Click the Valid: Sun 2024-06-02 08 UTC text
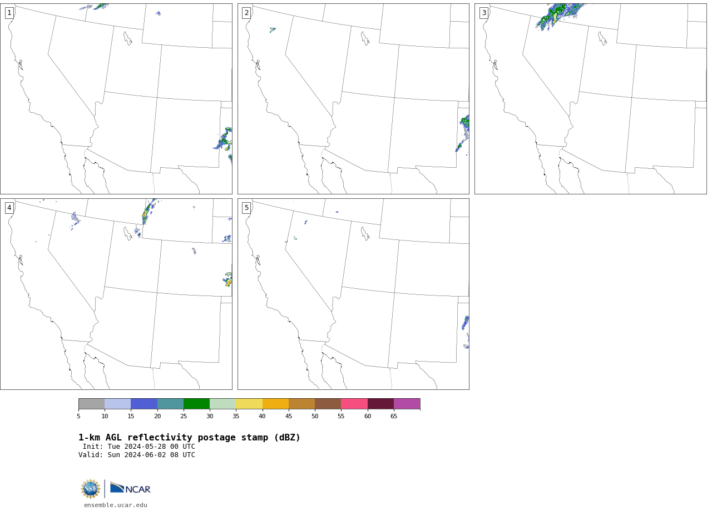712x511 pixels. pyautogui.click(x=137, y=455)
